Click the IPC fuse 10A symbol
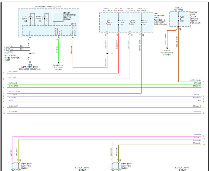209x171 pixels. click(107, 23)
